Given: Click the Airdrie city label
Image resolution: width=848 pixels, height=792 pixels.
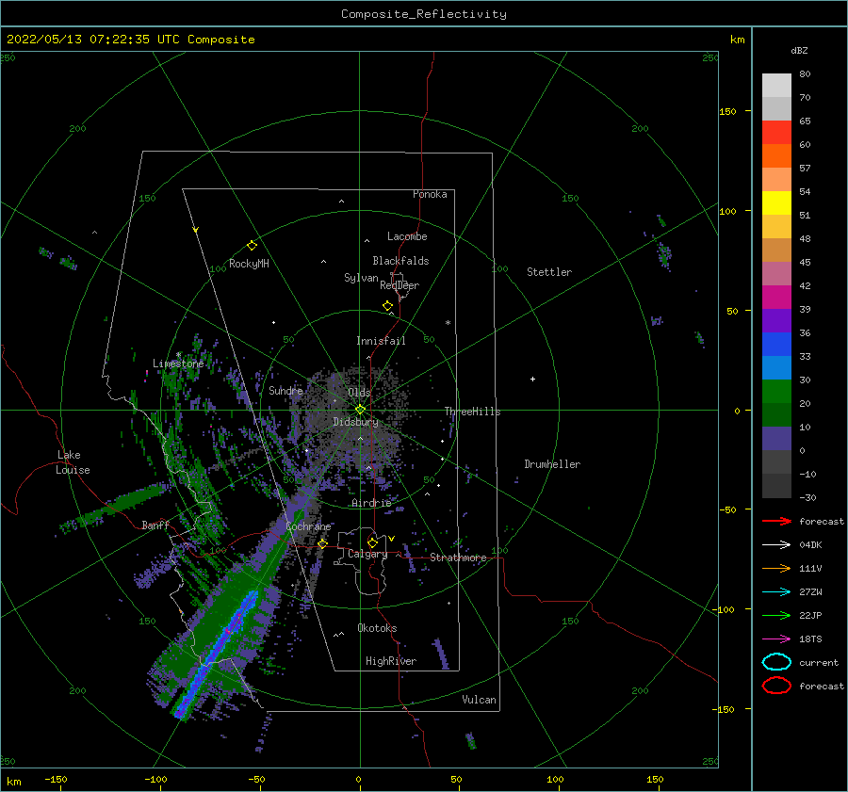Looking at the screenshot, I should click(x=371, y=503).
